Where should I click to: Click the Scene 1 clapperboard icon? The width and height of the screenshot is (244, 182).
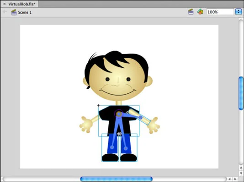(x=14, y=12)
